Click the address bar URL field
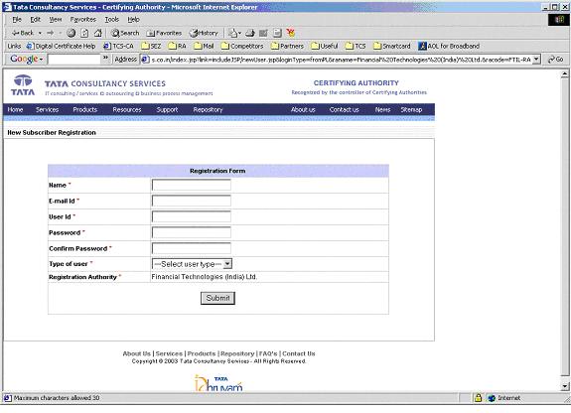 pyautogui.click(x=341, y=59)
